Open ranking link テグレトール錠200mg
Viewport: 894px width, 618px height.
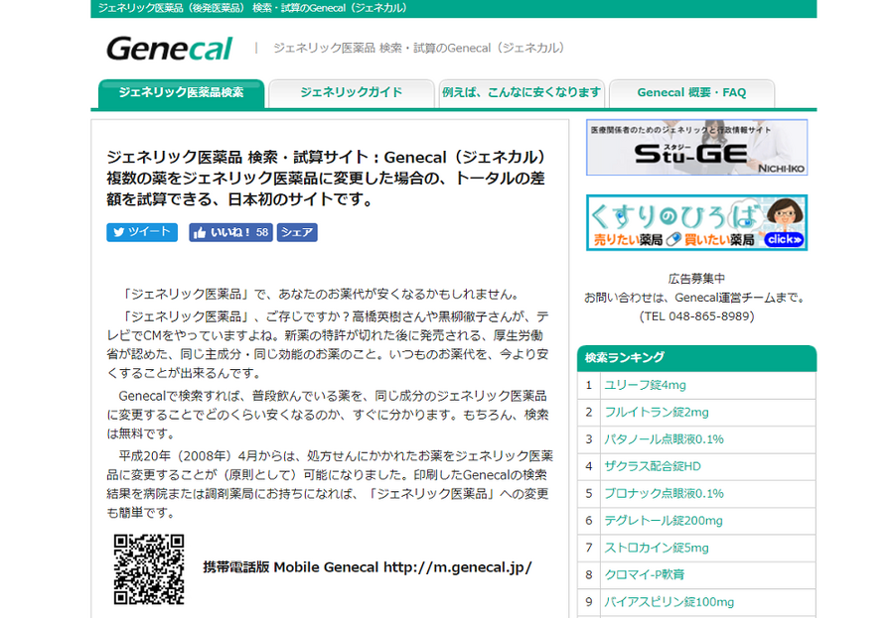click(664, 521)
